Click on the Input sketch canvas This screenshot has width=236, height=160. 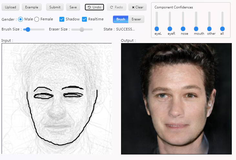point(57,98)
